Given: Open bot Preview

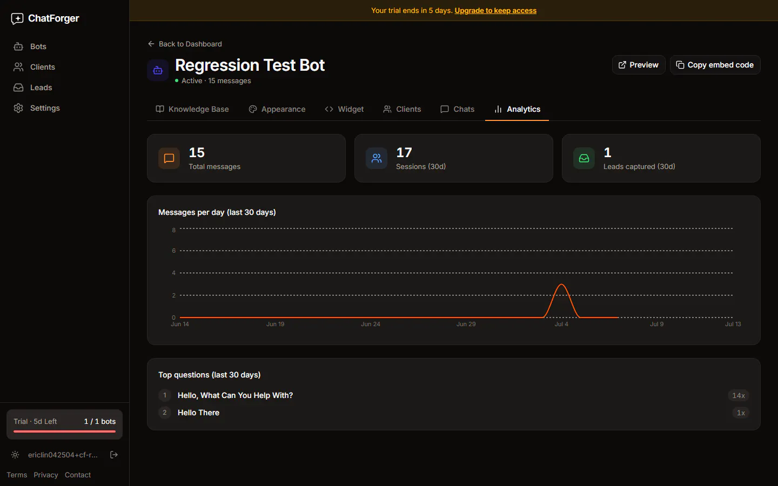Looking at the screenshot, I should 639,65.
